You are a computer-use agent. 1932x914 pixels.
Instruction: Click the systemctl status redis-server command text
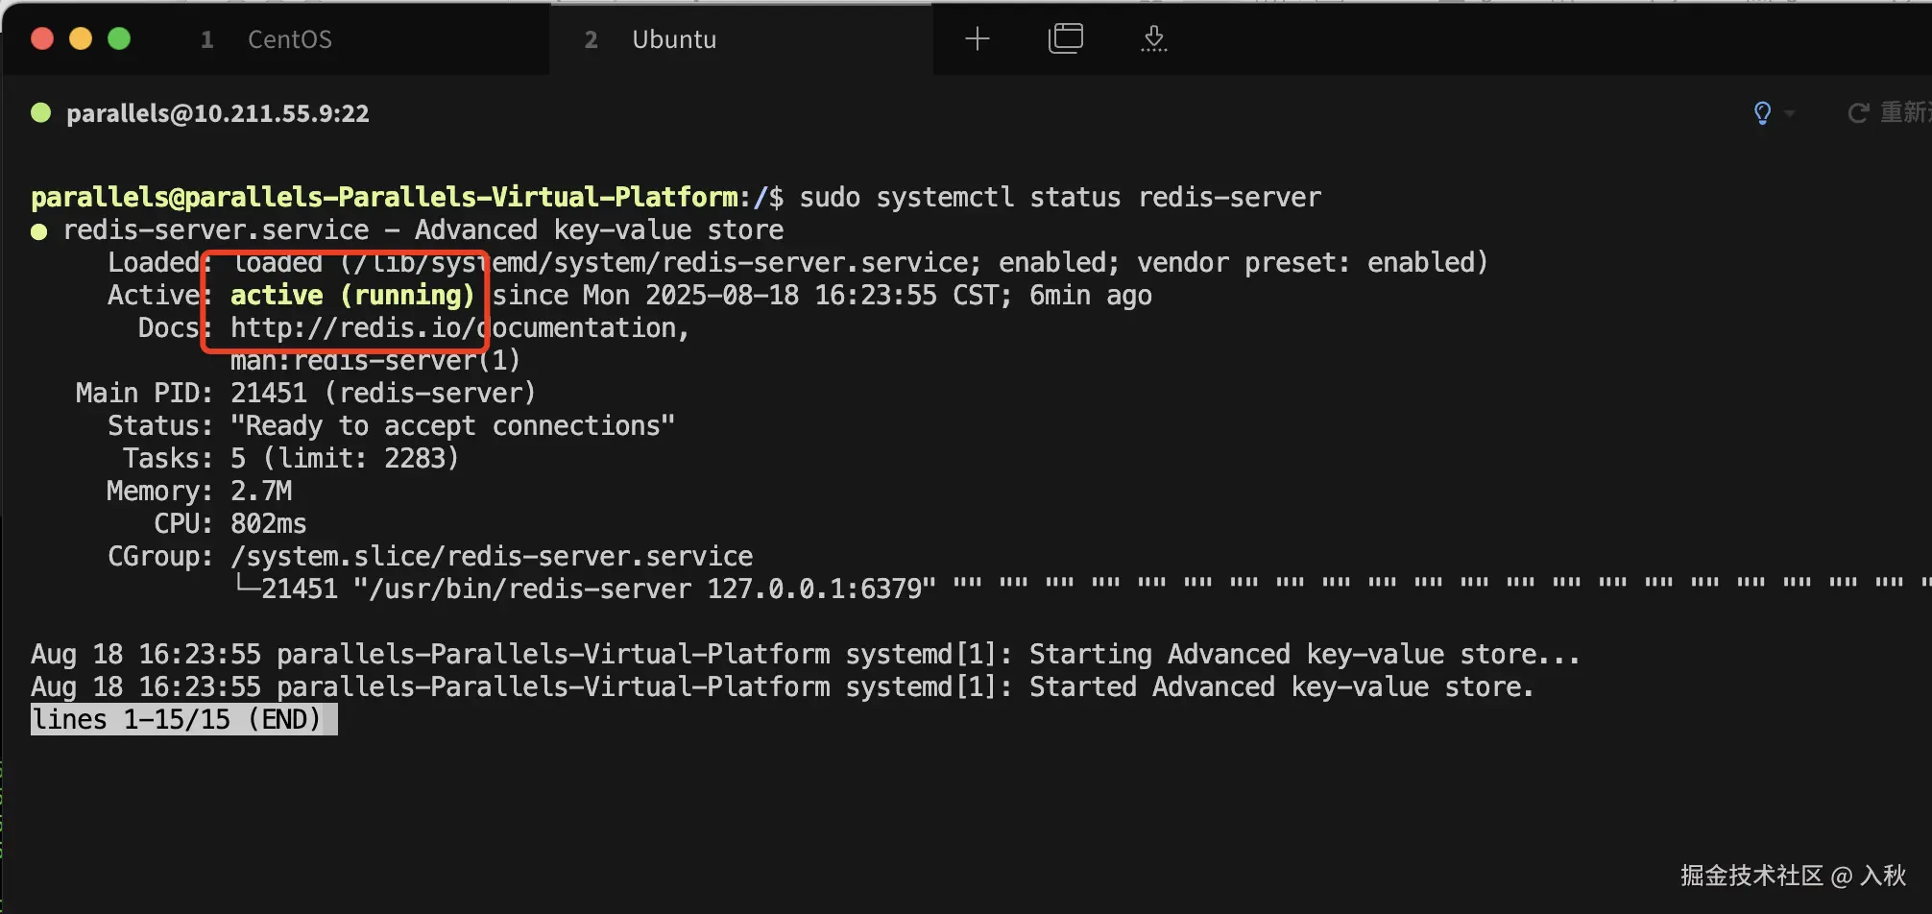pos(1059,198)
